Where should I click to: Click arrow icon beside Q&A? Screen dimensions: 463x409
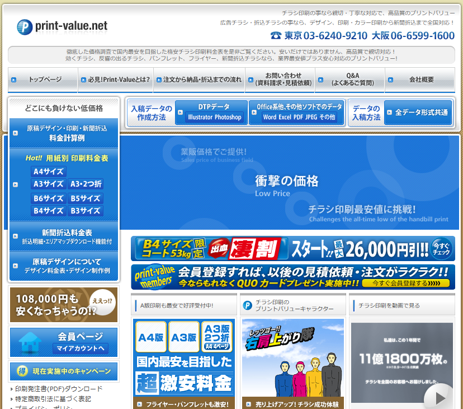tap(320, 80)
